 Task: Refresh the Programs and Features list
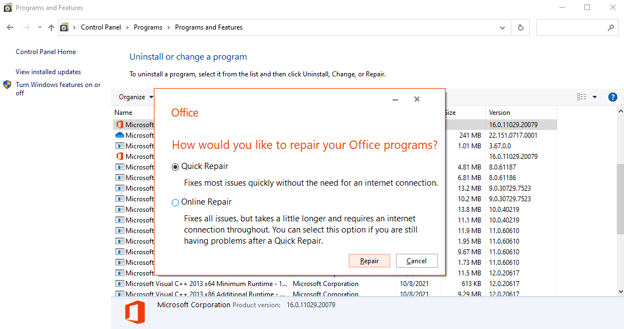(520, 27)
